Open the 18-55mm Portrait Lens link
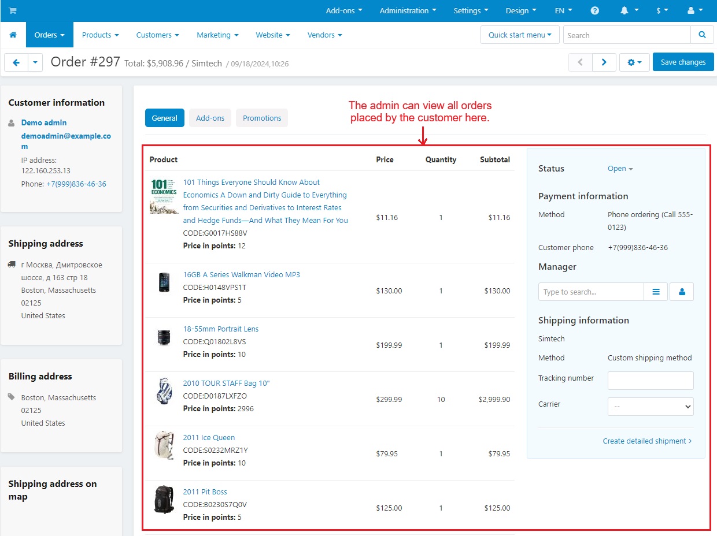 pos(221,329)
